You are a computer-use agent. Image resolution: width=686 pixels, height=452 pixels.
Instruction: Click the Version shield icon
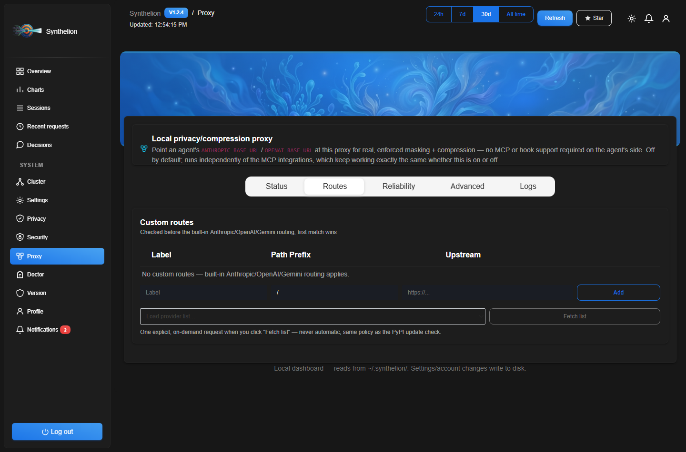pyautogui.click(x=20, y=293)
